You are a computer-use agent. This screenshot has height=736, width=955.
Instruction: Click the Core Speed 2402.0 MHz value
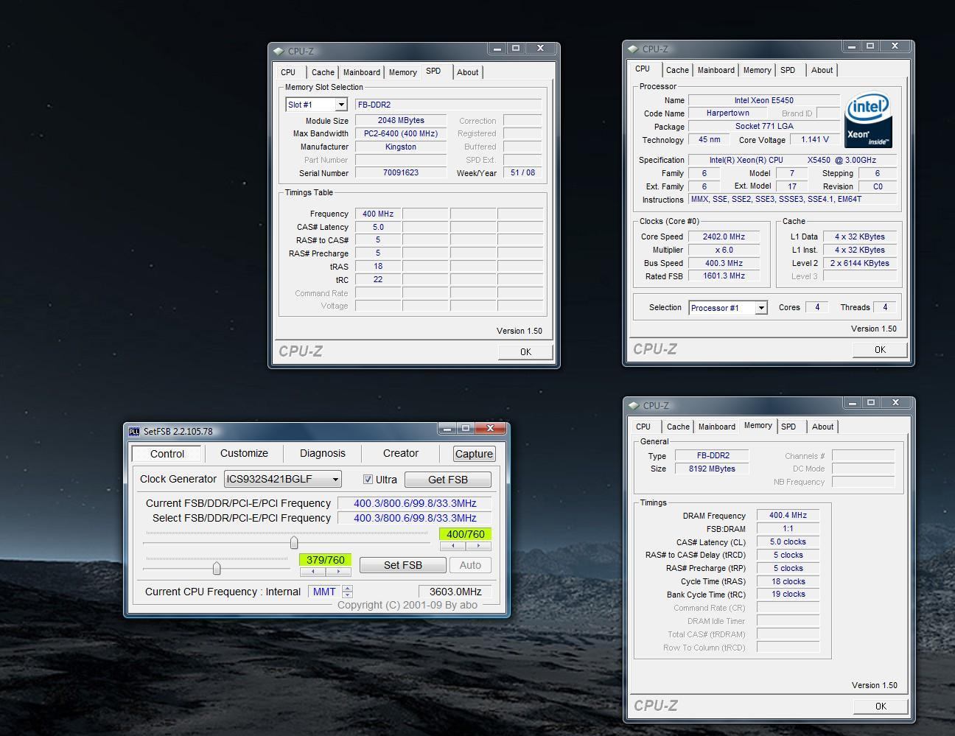(x=724, y=236)
